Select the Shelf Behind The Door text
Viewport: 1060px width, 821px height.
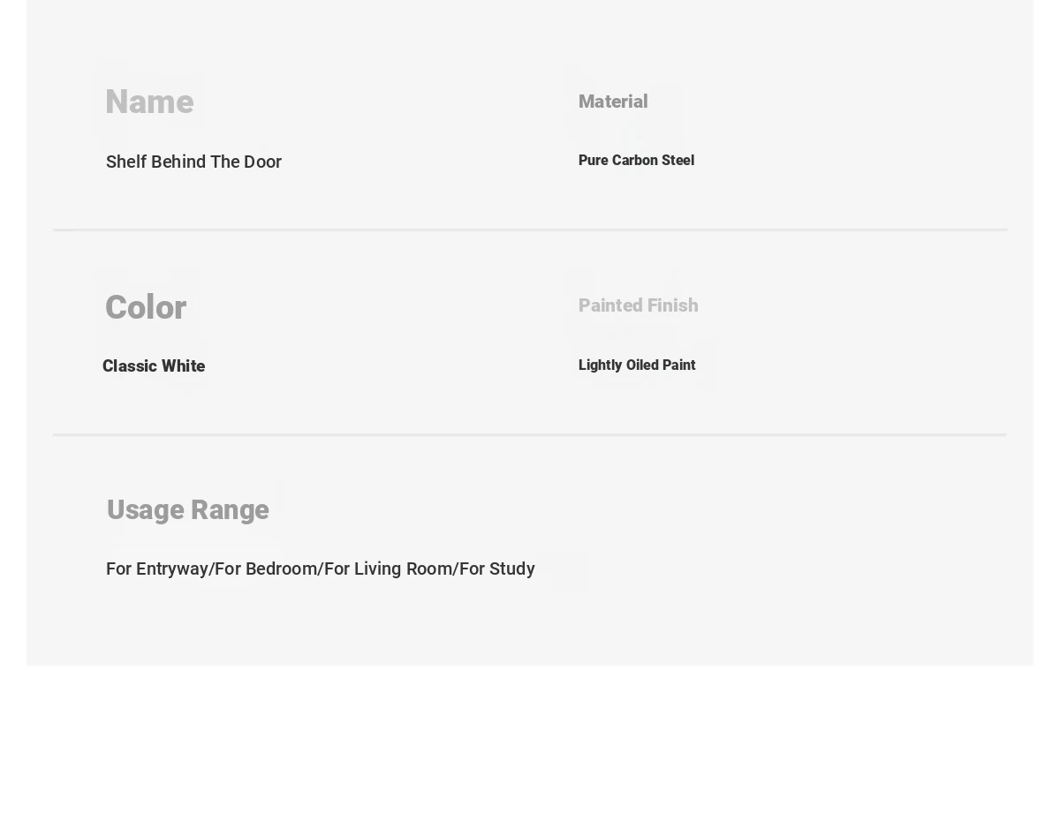click(193, 162)
